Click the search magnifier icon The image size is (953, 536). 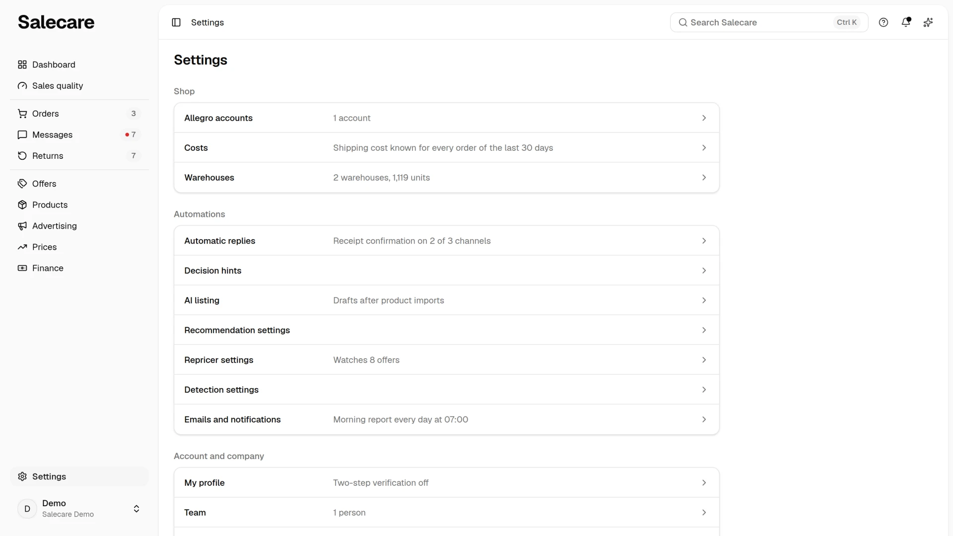(683, 22)
